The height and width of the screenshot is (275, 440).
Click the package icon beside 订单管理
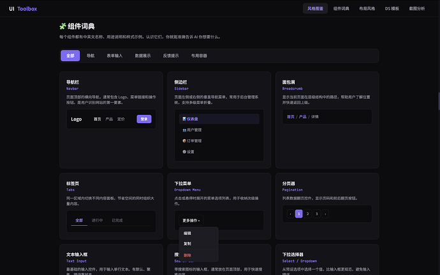184,141
